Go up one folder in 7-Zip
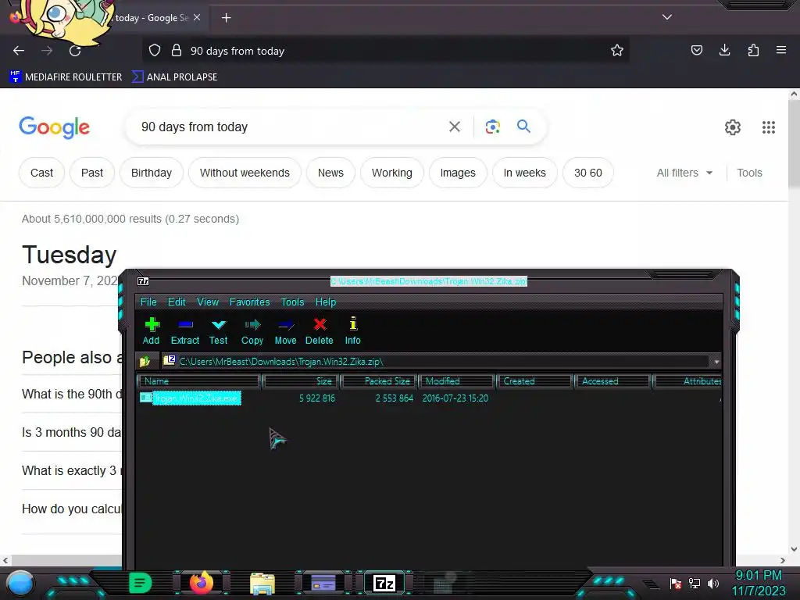Screen dimensions: 800x600 (x=145, y=362)
